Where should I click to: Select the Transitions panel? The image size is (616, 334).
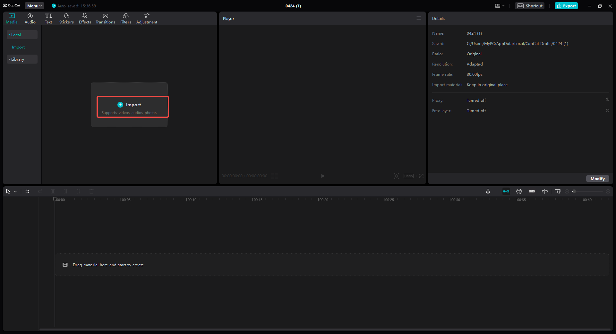pos(105,18)
